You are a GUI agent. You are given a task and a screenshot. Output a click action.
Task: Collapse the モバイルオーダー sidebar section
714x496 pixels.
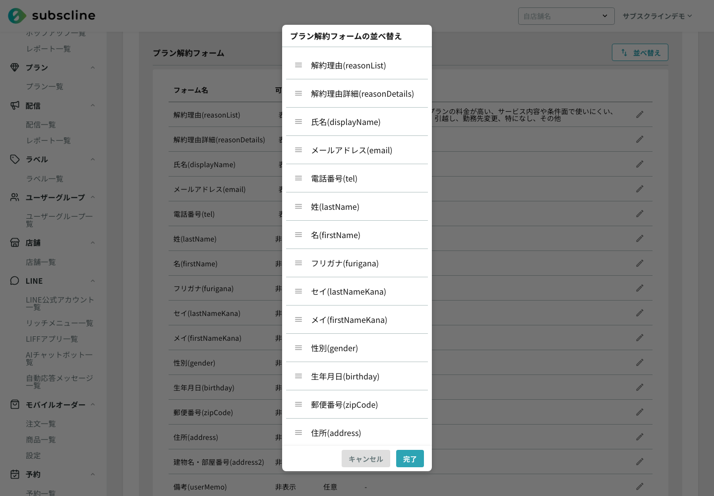coord(93,405)
